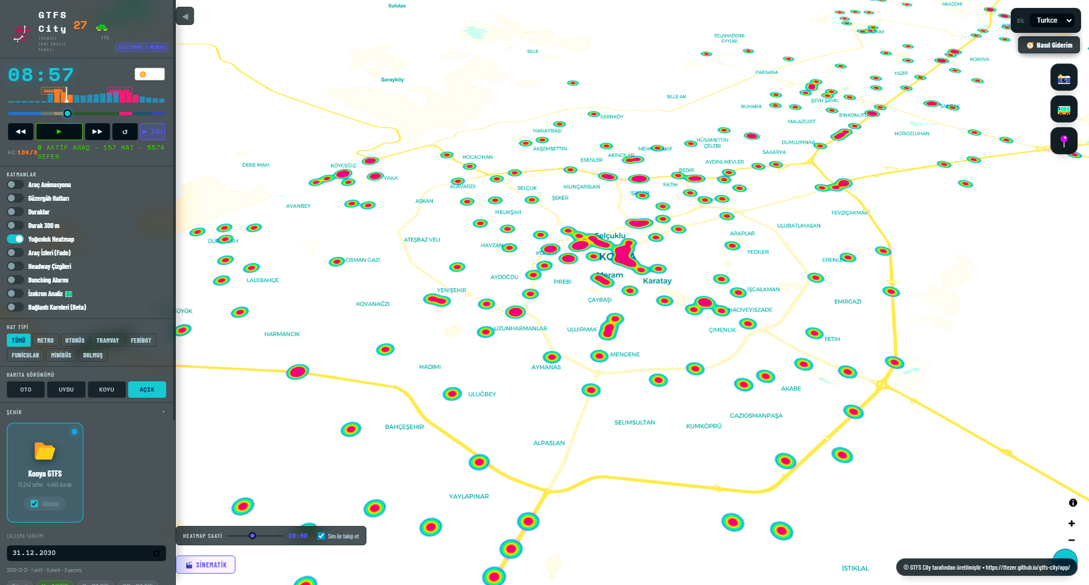This screenshot has height=585, width=1089.
Task: Click the Electron / Win32 badge
Action: coord(142,47)
